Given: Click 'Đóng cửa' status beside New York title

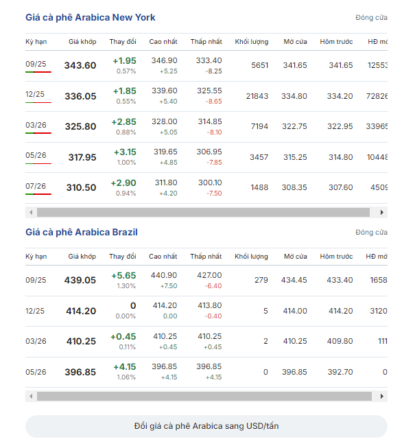Looking at the screenshot, I should coord(372,18).
